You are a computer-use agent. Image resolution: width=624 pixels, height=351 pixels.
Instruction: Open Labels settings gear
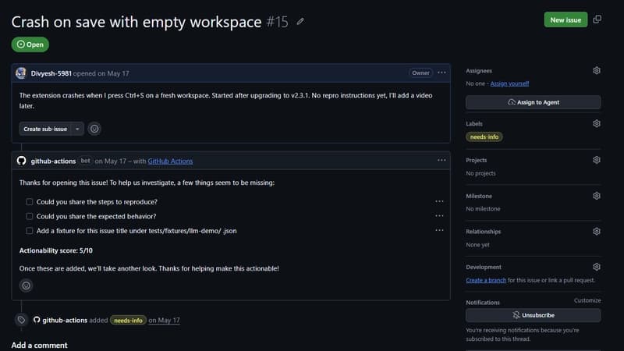tap(596, 123)
